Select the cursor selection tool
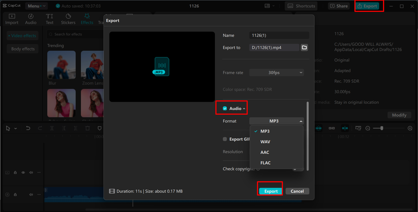 (8, 129)
